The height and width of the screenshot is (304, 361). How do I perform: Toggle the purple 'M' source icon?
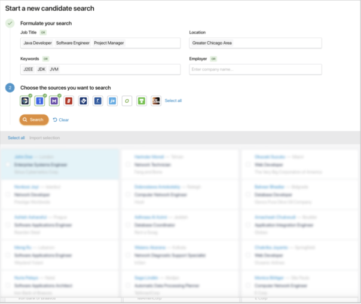pos(54,101)
